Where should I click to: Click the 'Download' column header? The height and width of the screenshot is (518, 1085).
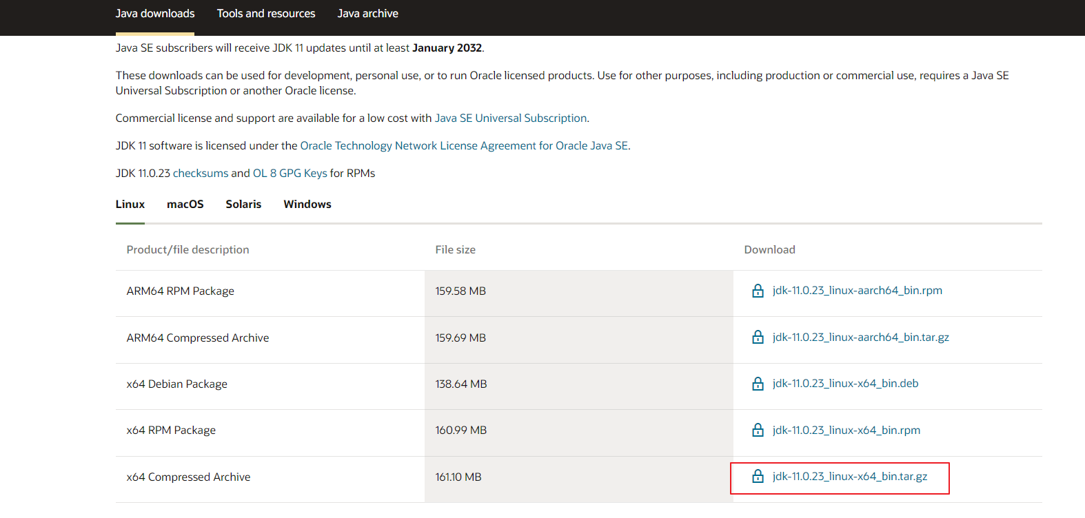(770, 249)
